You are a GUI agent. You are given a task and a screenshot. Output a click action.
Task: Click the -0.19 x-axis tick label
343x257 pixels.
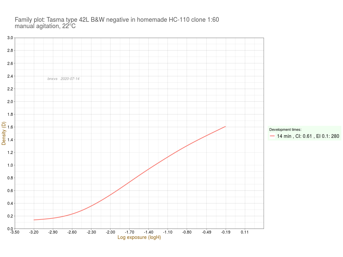click(225, 232)
